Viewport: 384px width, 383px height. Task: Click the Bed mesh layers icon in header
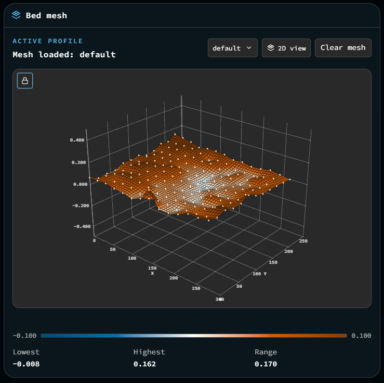pyautogui.click(x=16, y=15)
